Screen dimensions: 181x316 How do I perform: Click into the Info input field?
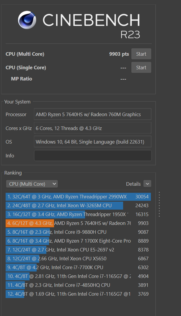pyautogui.click(x=93, y=156)
